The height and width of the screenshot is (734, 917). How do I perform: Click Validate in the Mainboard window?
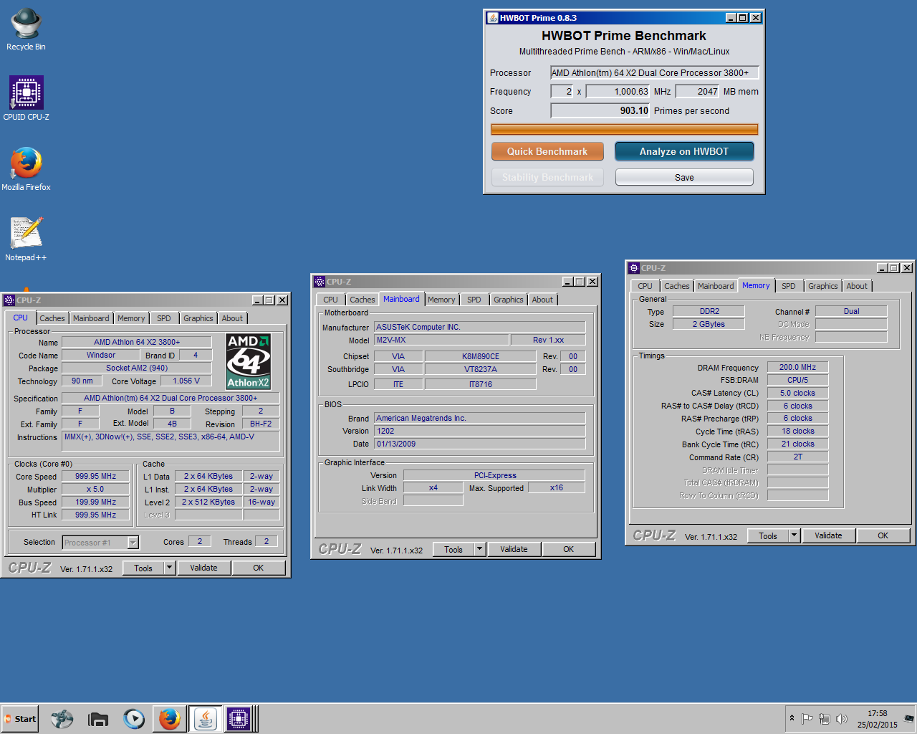pyautogui.click(x=514, y=549)
